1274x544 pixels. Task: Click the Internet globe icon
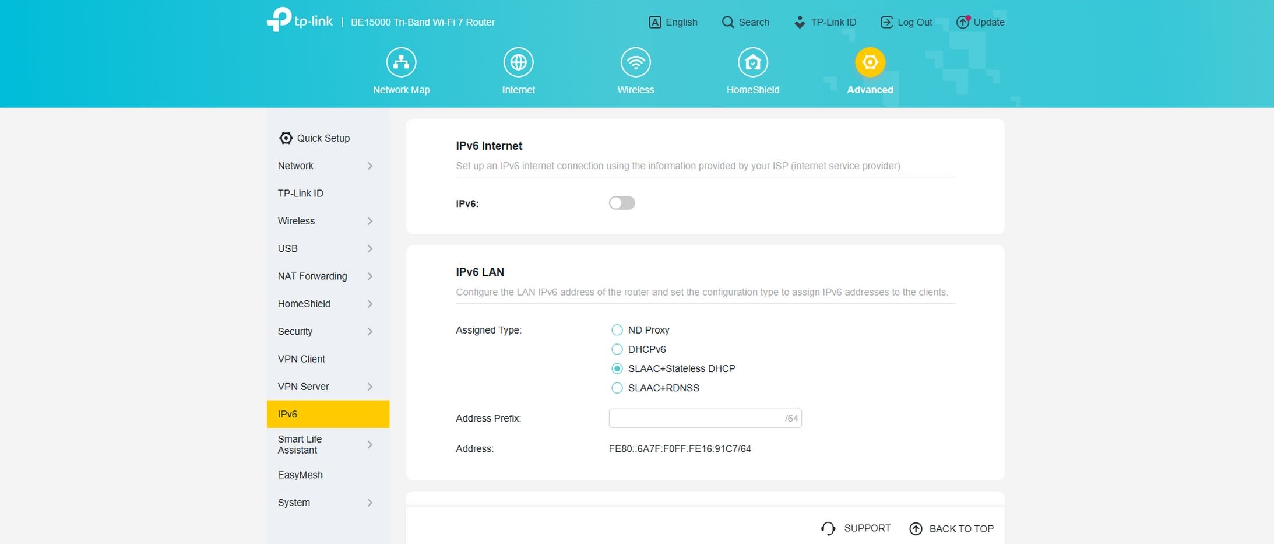point(518,62)
